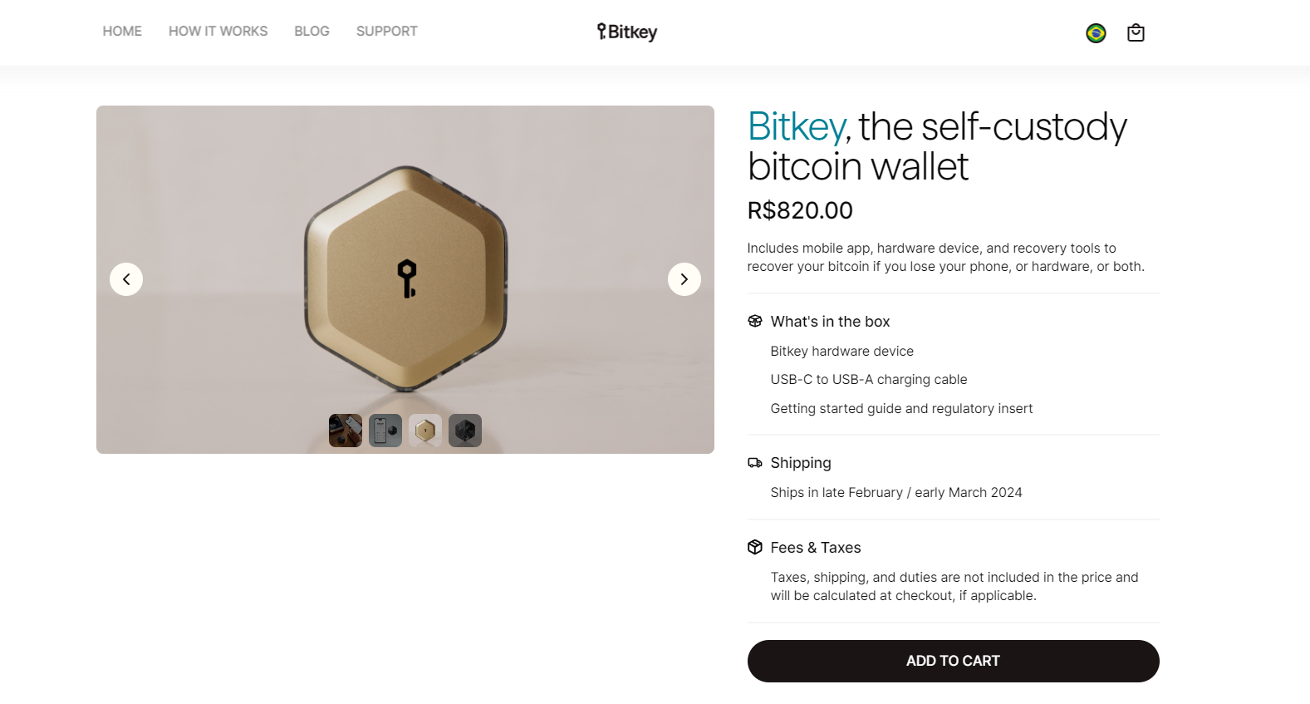Click the package icon beside Fees & Taxes

(754, 547)
